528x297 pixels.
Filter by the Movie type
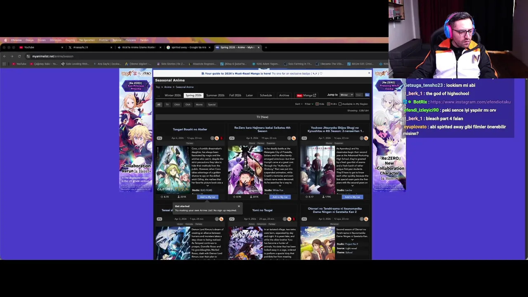point(199,104)
